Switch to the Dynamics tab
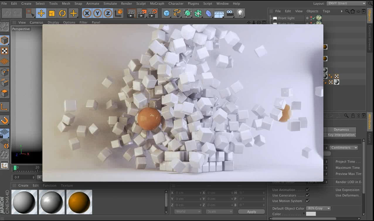 coord(341,130)
